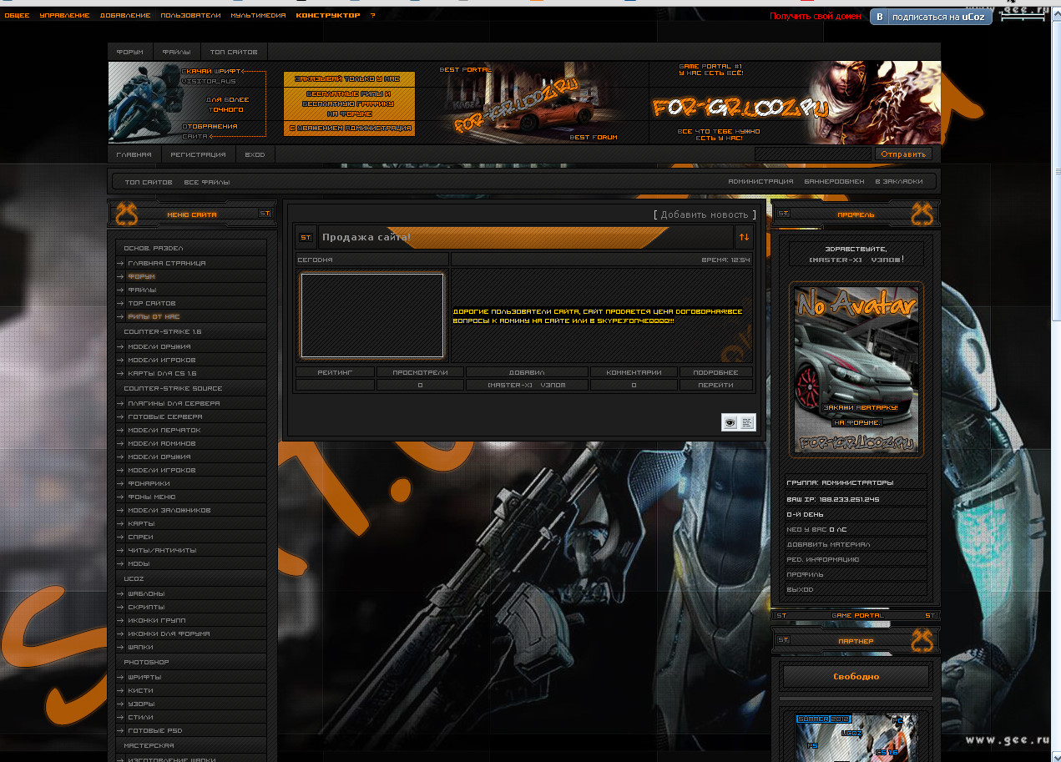The width and height of the screenshot is (1061, 762).
Task: Click the orange emblem in Профель header
Action: (922, 214)
